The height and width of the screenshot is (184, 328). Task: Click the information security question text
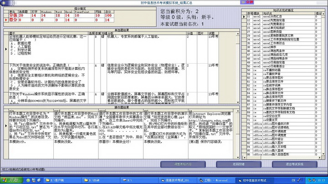pyautogui.click(x=48, y=77)
